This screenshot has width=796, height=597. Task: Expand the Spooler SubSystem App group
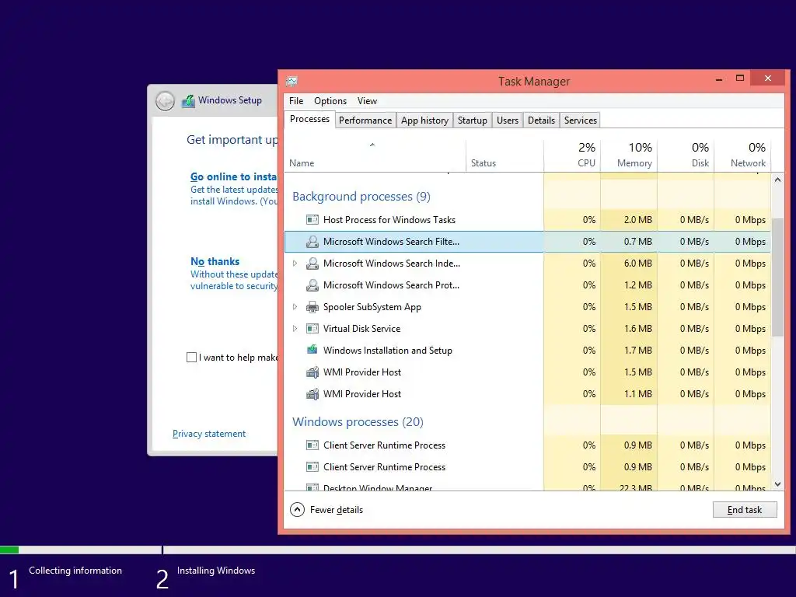tap(295, 306)
